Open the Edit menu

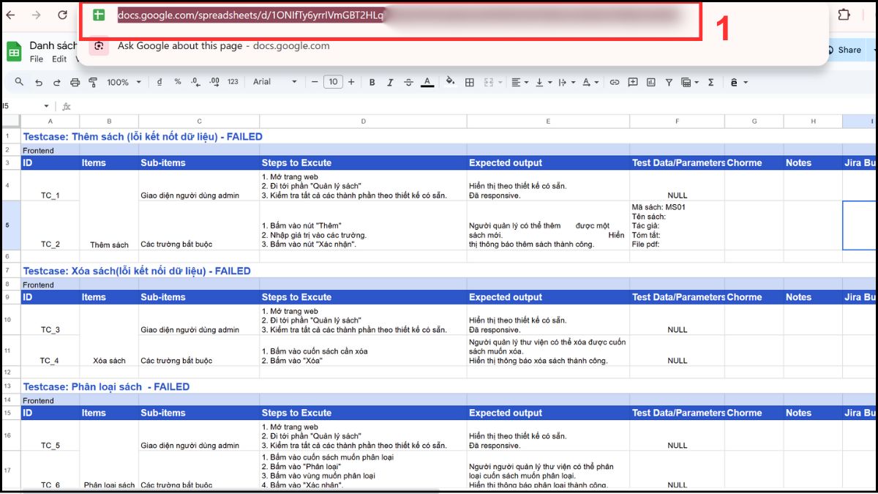(x=59, y=59)
